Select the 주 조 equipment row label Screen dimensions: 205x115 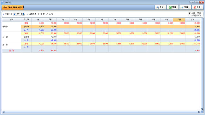11,45
